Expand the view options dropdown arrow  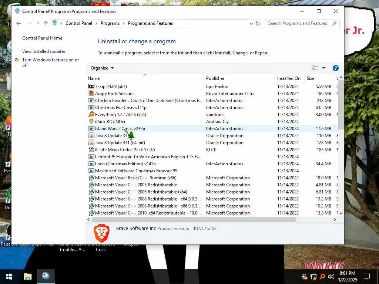(x=323, y=68)
